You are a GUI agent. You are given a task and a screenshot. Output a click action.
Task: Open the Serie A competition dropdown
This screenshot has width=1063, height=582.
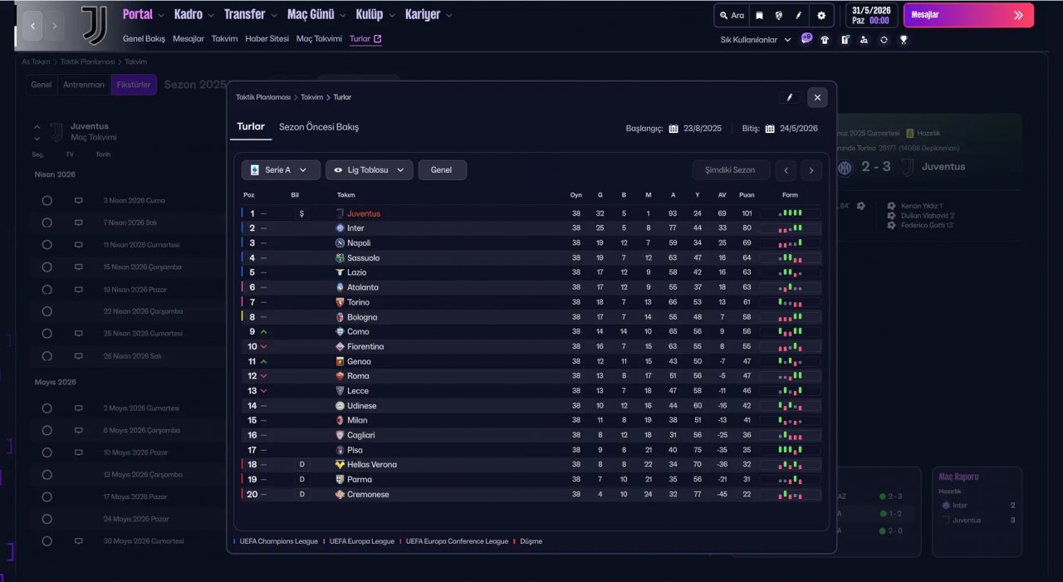tap(281, 170)
